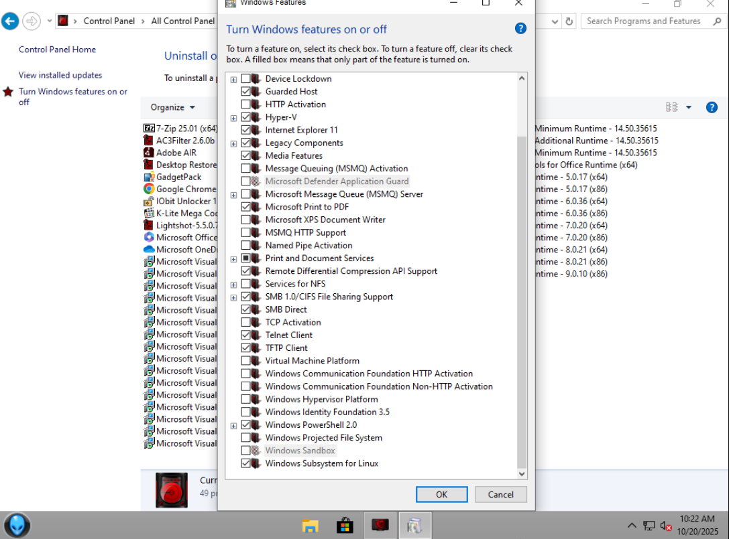This screenshot has height=539, width=729.
Task: Click the 7-Zip 25.01 program icon
Action: [x=149, y=128]
